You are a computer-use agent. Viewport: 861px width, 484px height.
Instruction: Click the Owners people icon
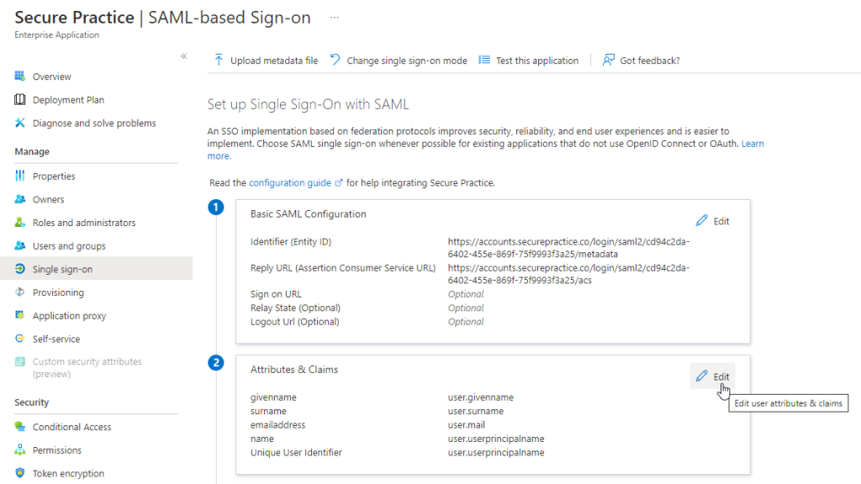click(20, 200)
